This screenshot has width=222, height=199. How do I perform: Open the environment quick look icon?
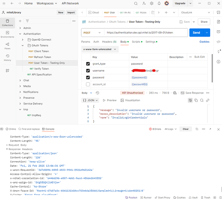(x=218, y=12)
